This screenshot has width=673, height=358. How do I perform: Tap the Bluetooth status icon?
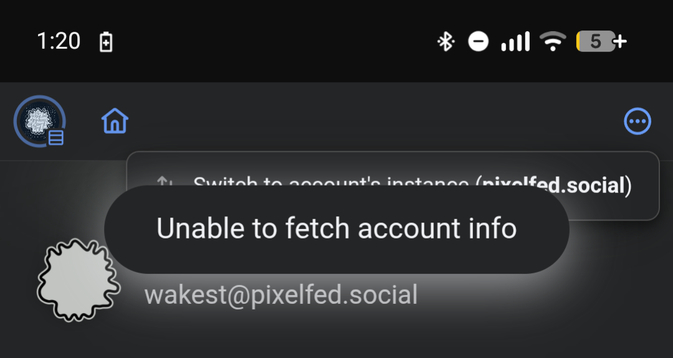[445, 42]
